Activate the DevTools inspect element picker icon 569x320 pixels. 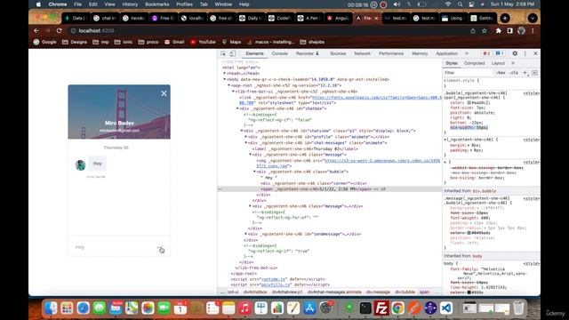pos(223,53)
